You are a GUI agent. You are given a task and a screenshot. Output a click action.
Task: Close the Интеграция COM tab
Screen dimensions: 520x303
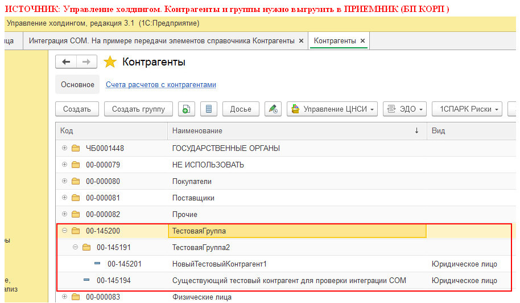point(301,41)
